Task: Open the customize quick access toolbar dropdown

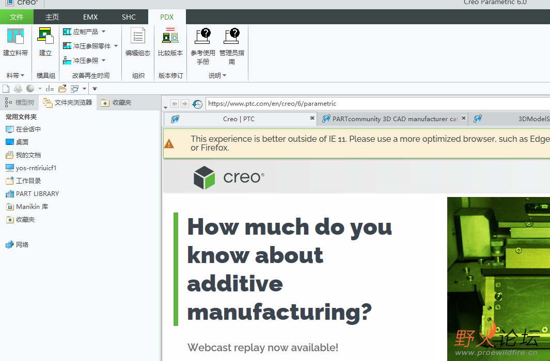Action: (95, 89)
